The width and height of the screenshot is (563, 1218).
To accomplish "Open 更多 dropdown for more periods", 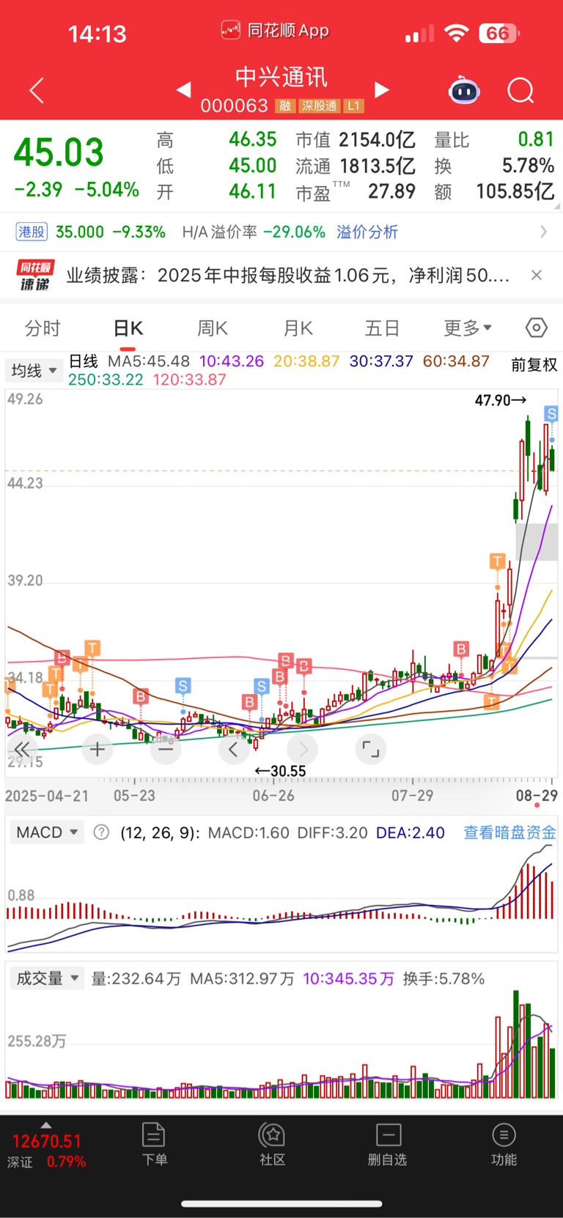I will click(468, 328).
